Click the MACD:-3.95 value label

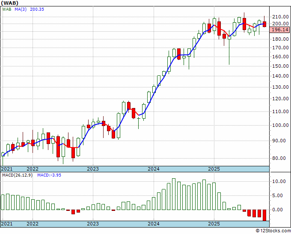[49, 175]
